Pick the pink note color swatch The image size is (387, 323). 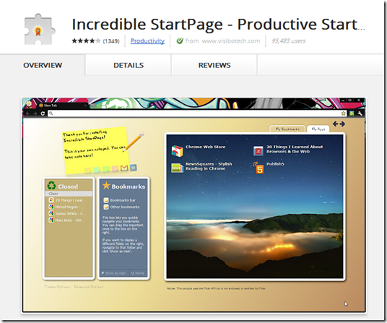115,168
